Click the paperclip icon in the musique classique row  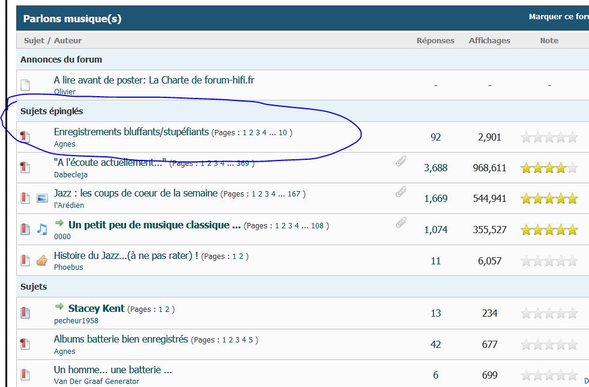pos(401,223)
